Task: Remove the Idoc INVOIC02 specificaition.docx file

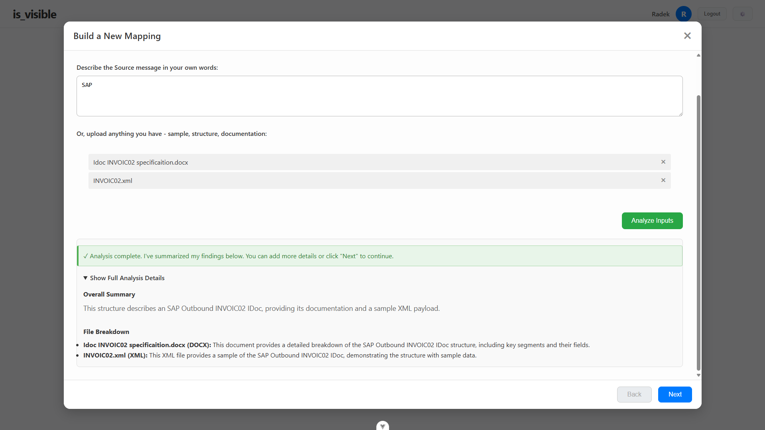Action: 663,162
